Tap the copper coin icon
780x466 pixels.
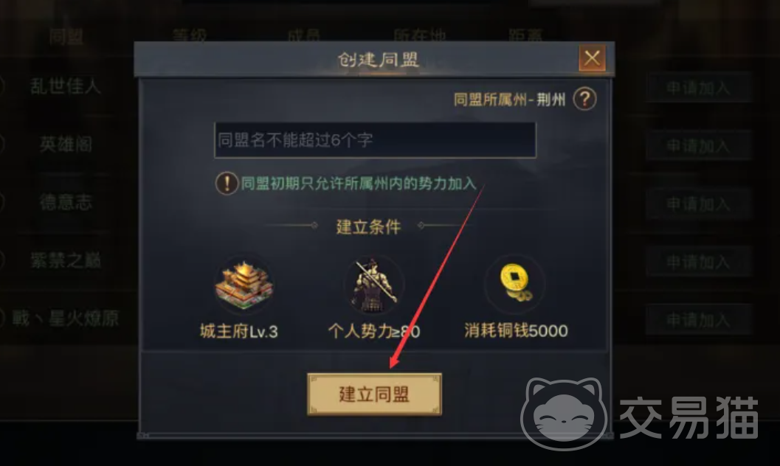click(x=515, y=283)
